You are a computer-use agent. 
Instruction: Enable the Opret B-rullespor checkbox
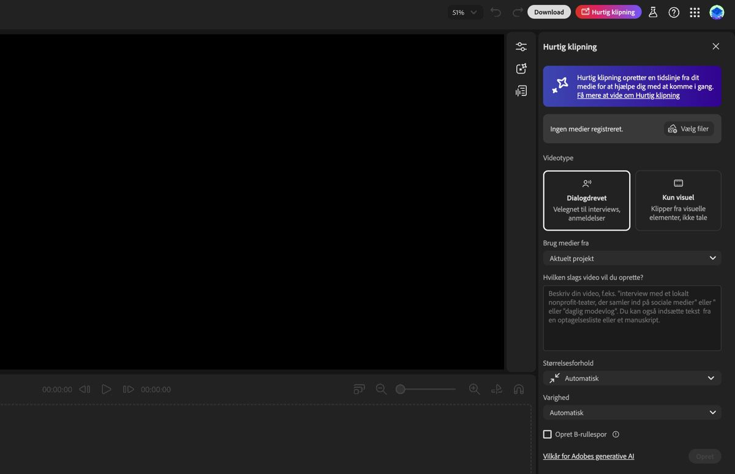point(547,434)
